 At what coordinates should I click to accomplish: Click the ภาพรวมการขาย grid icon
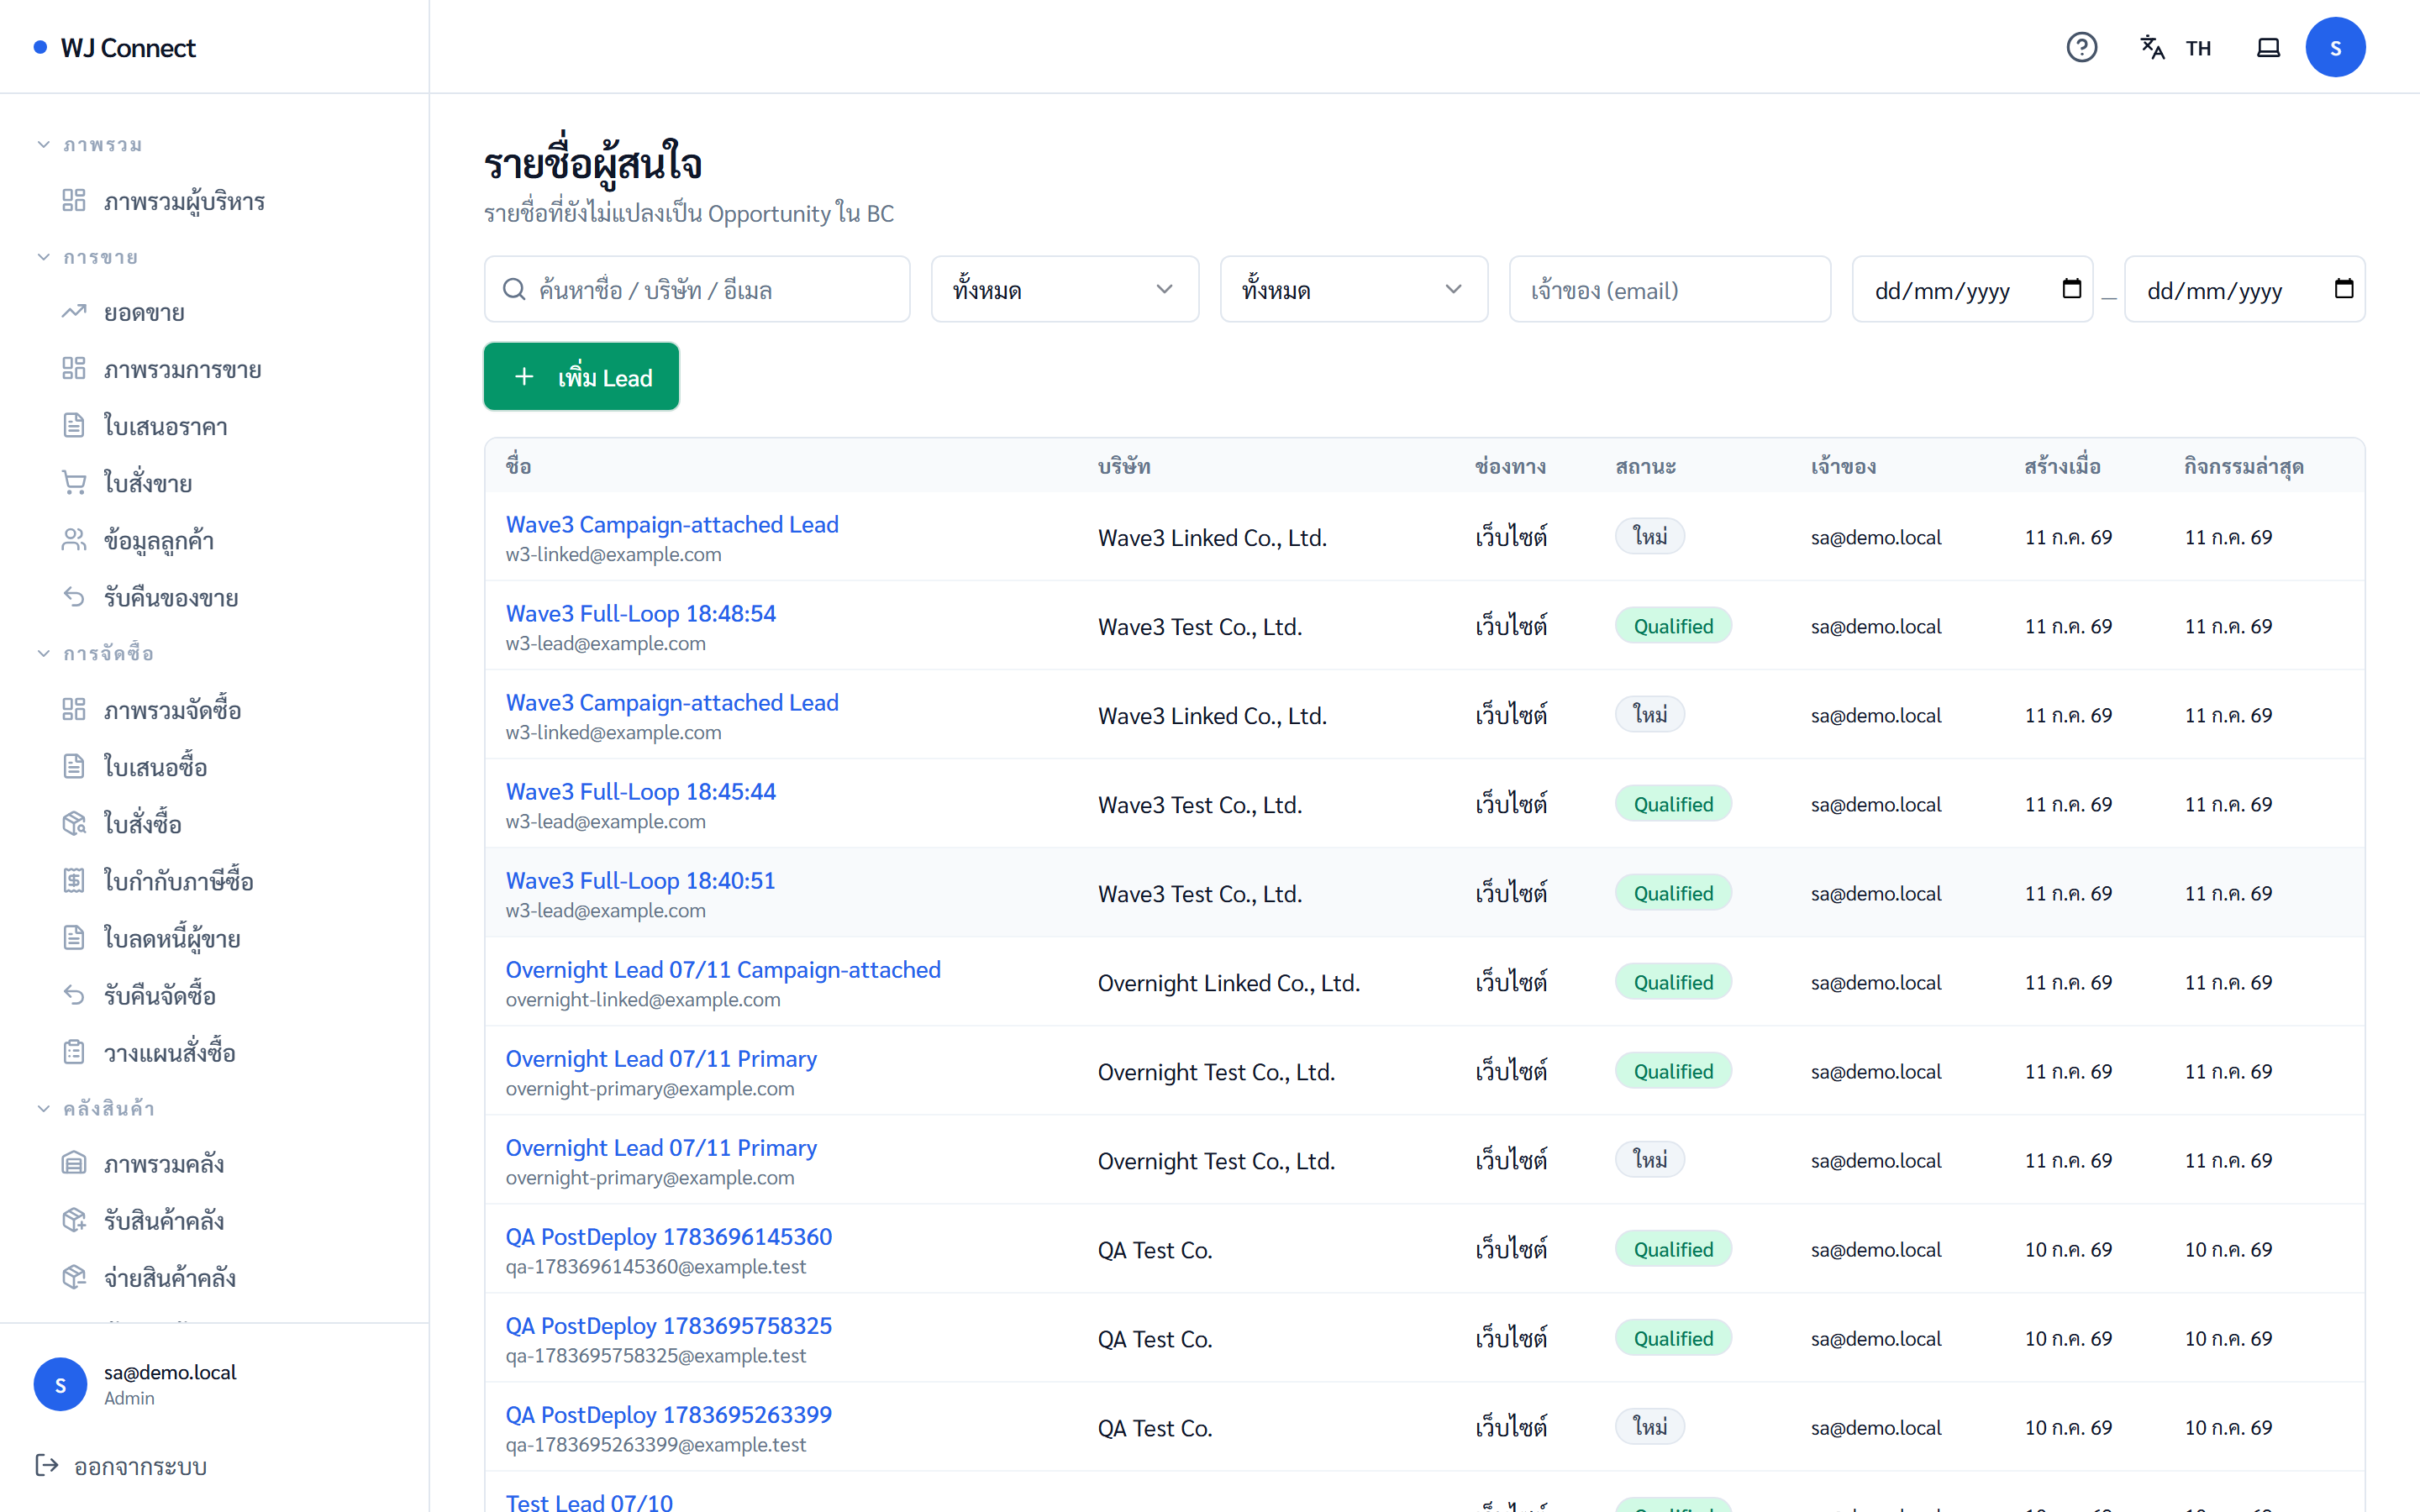[x=74, y=369]
